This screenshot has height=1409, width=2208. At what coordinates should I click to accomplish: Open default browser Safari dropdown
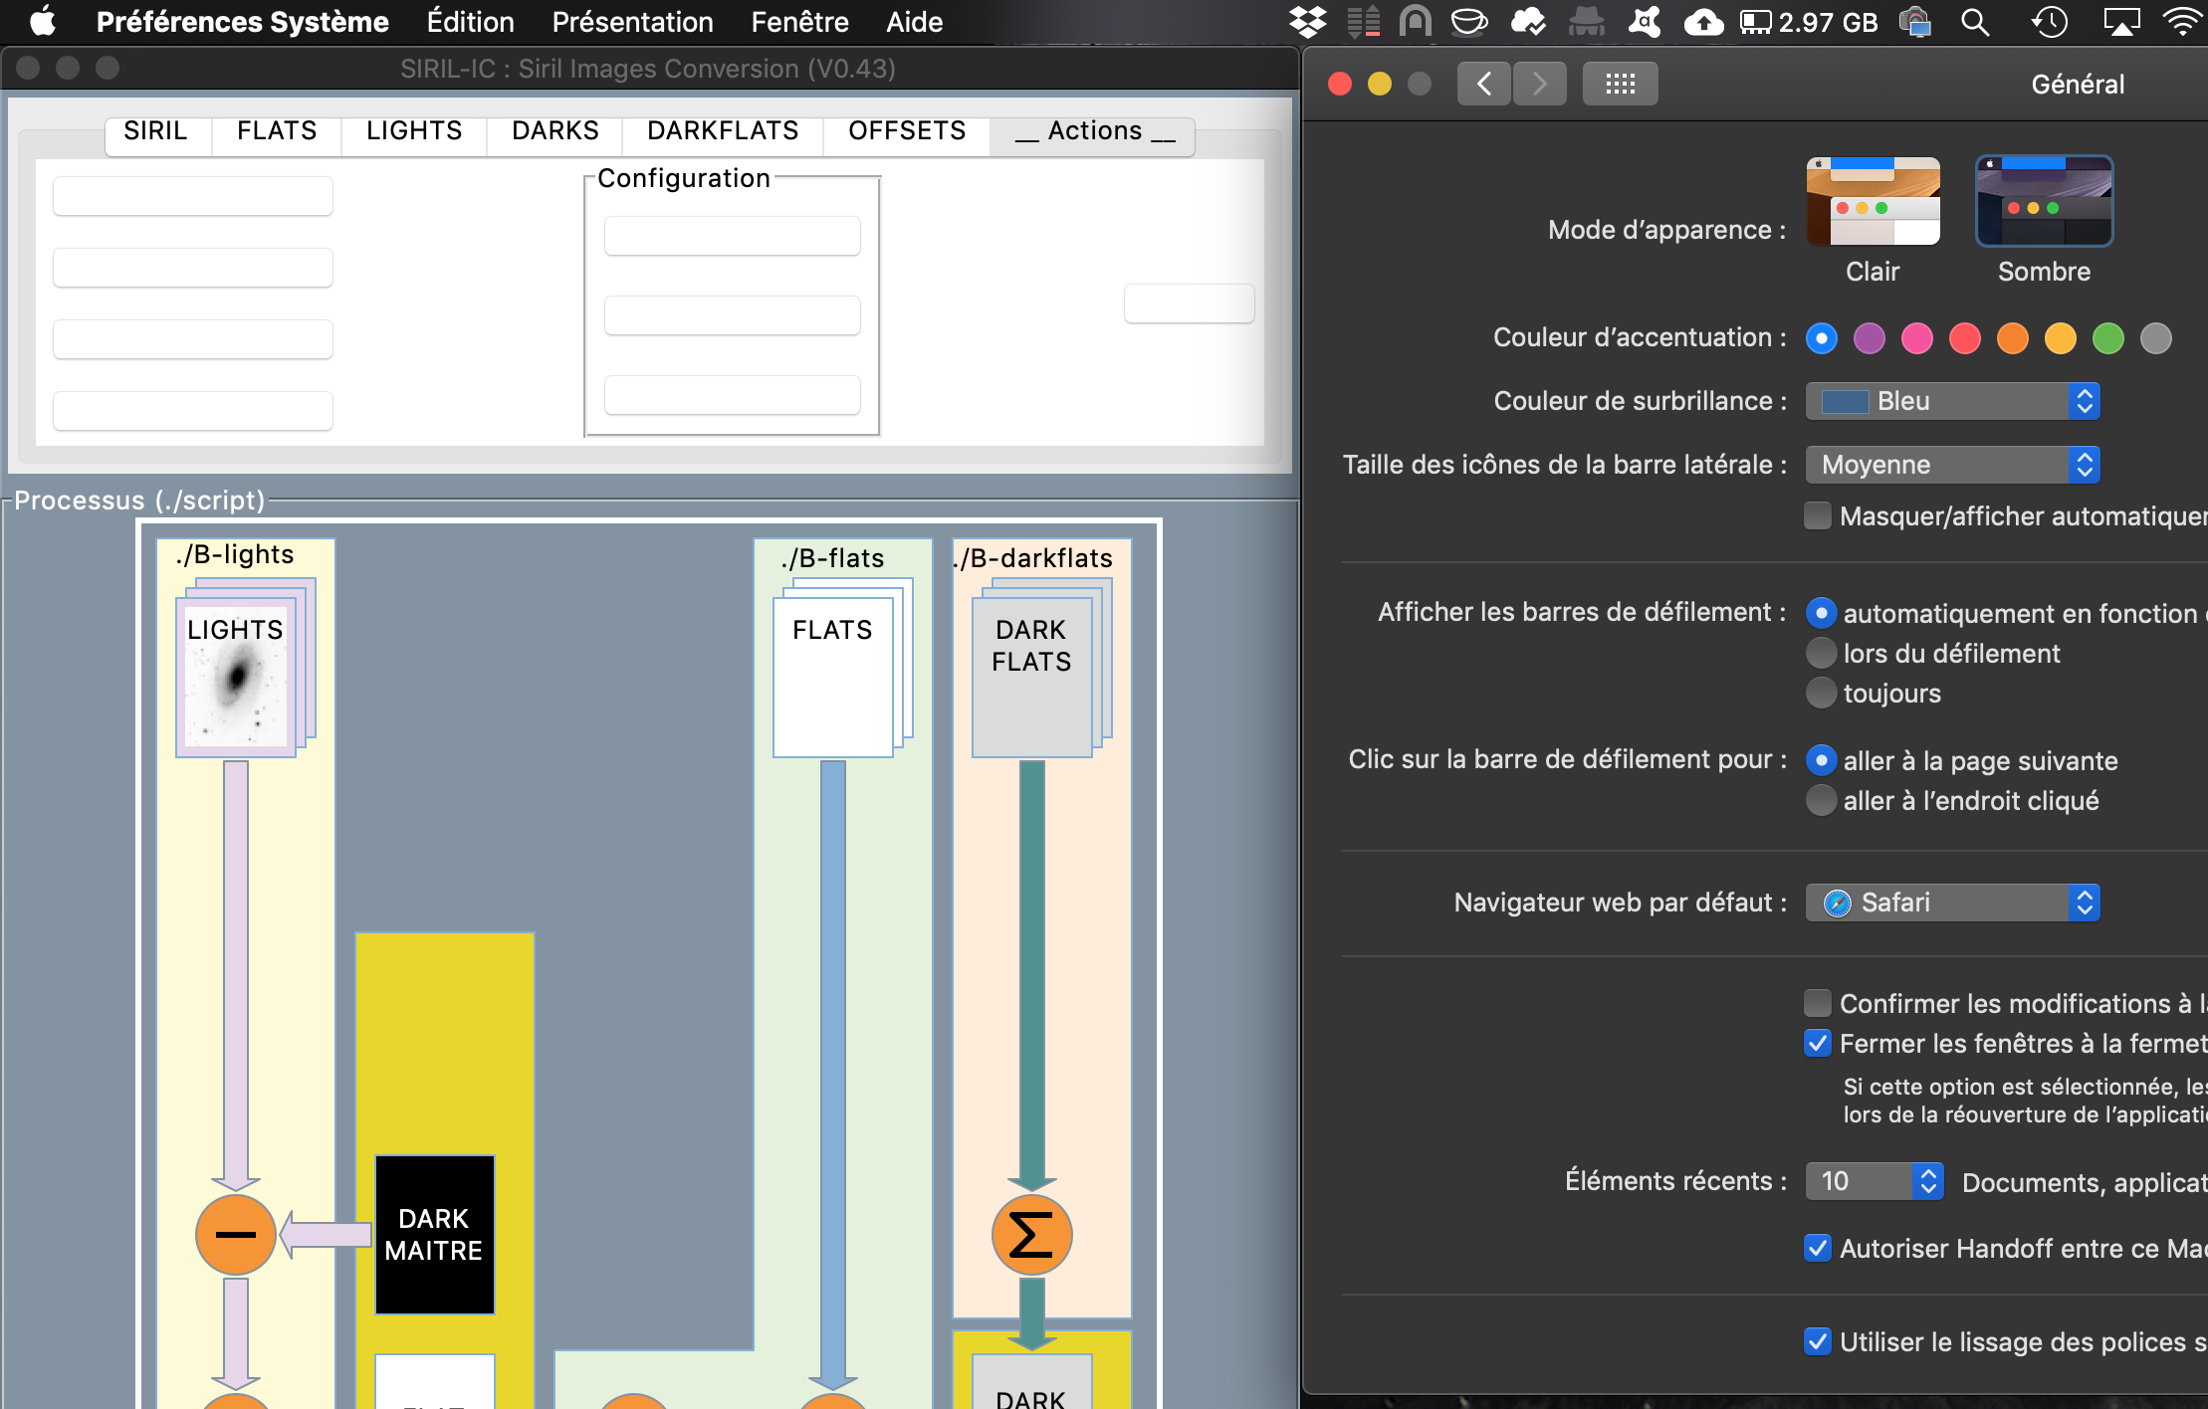tap(1952, 903)
